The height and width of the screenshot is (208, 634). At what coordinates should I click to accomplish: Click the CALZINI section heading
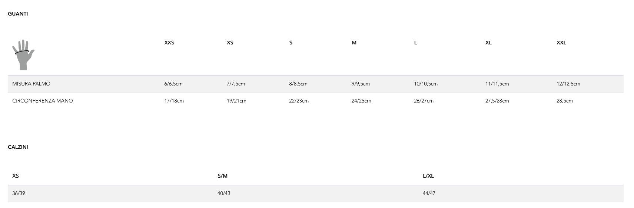18,147
